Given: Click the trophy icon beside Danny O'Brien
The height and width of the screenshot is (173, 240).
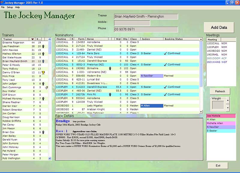Looking at the screenshot, I should click(x=43, y=73).
